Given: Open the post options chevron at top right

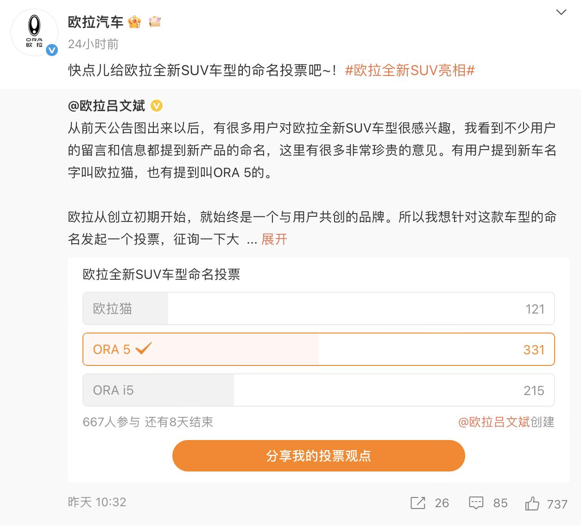Looking at the screenshot, I should click(x=561, y=13).
